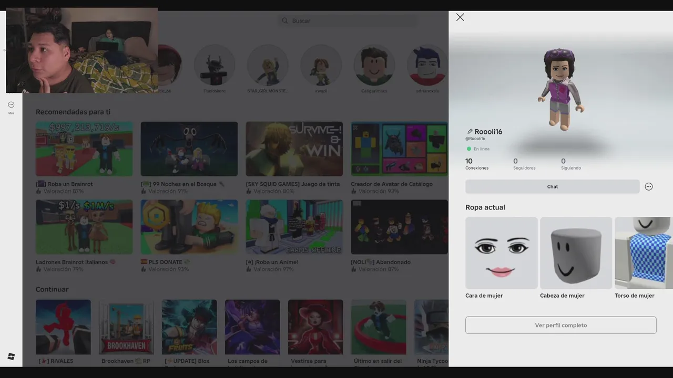Click the Roooli16 avatar 3D preview
The image size is (673, 378).
(x=562, y=89)
